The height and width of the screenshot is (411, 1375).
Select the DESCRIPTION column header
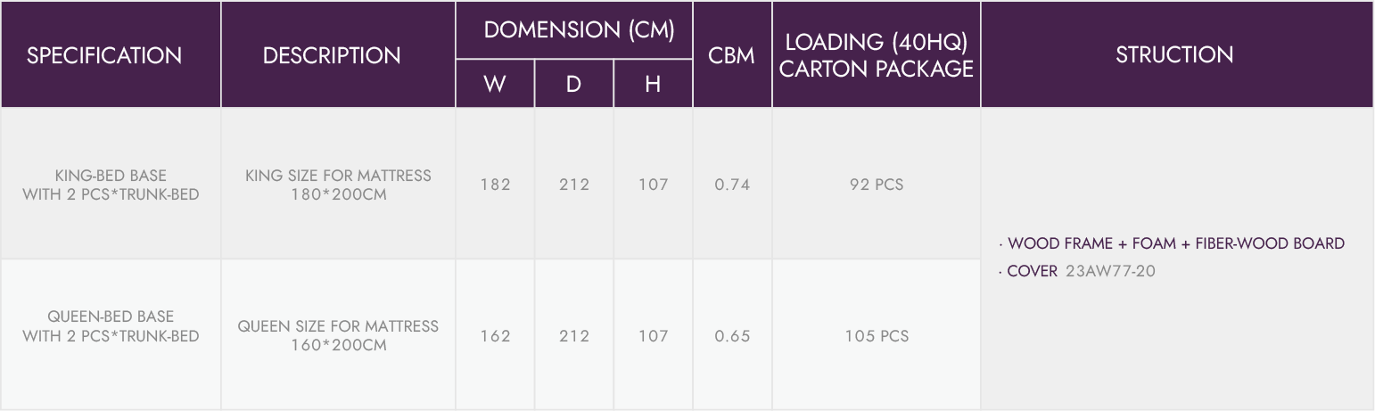[332, 55]
